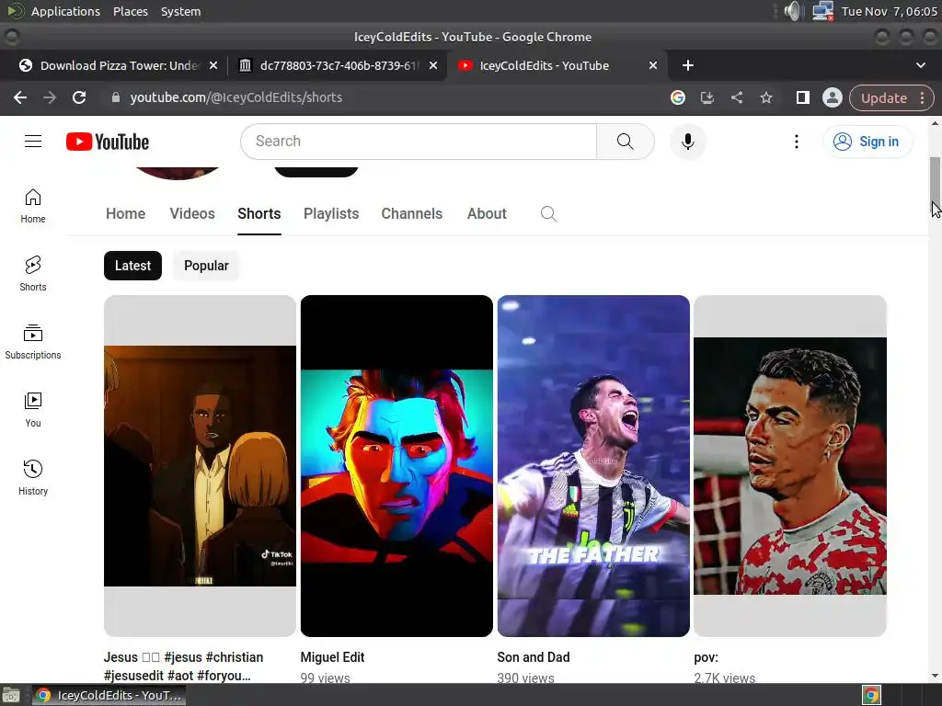Click the Miguel Edit title link

(332, 657)
